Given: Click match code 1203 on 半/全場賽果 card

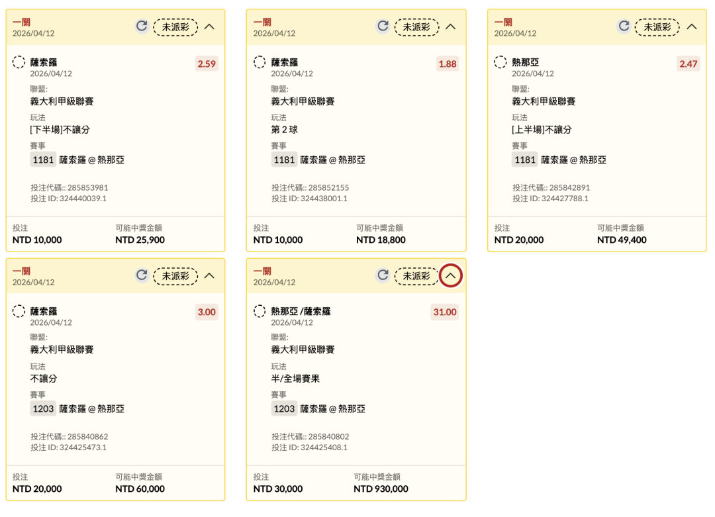Looking at the screenshot, I should click(284, 408).
